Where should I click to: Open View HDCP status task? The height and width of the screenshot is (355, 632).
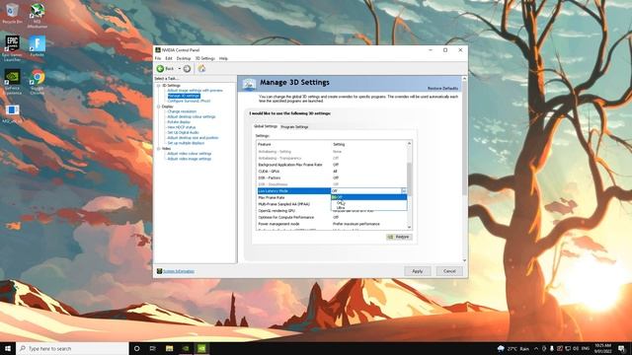click(182, 127)
